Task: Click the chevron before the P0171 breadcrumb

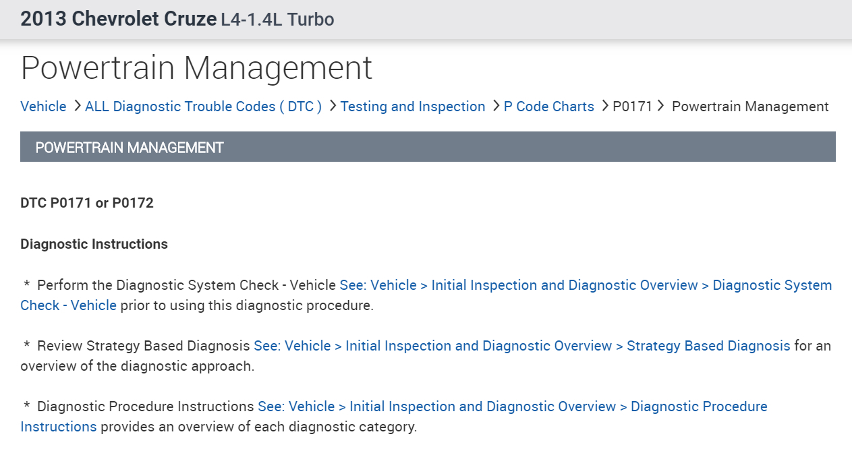Action: click(x=605, y=106)
